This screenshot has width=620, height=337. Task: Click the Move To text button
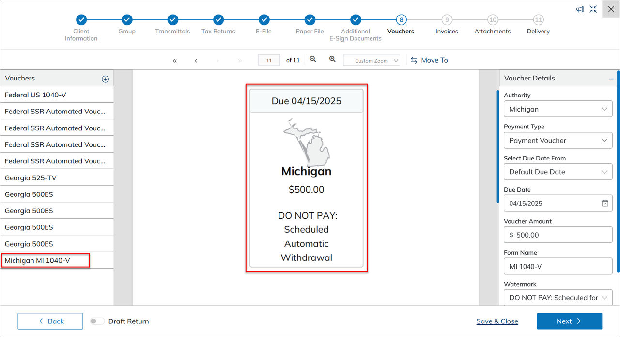pos(434,60)
